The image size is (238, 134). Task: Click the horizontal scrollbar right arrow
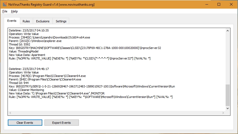pos(223,113)
